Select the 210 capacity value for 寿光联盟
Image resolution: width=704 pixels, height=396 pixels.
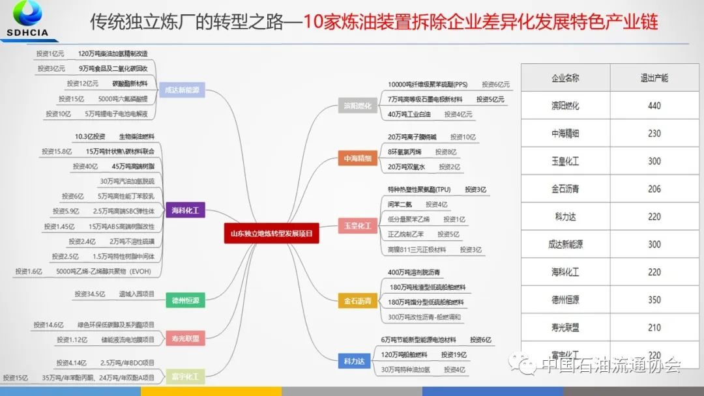[x=654, y=328]
